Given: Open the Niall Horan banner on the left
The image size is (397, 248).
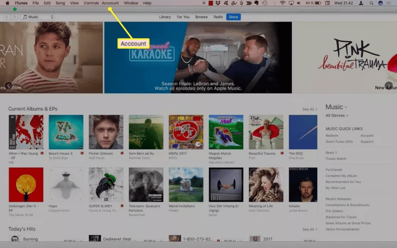Looking at the screenshot, I should coord(51,58).
